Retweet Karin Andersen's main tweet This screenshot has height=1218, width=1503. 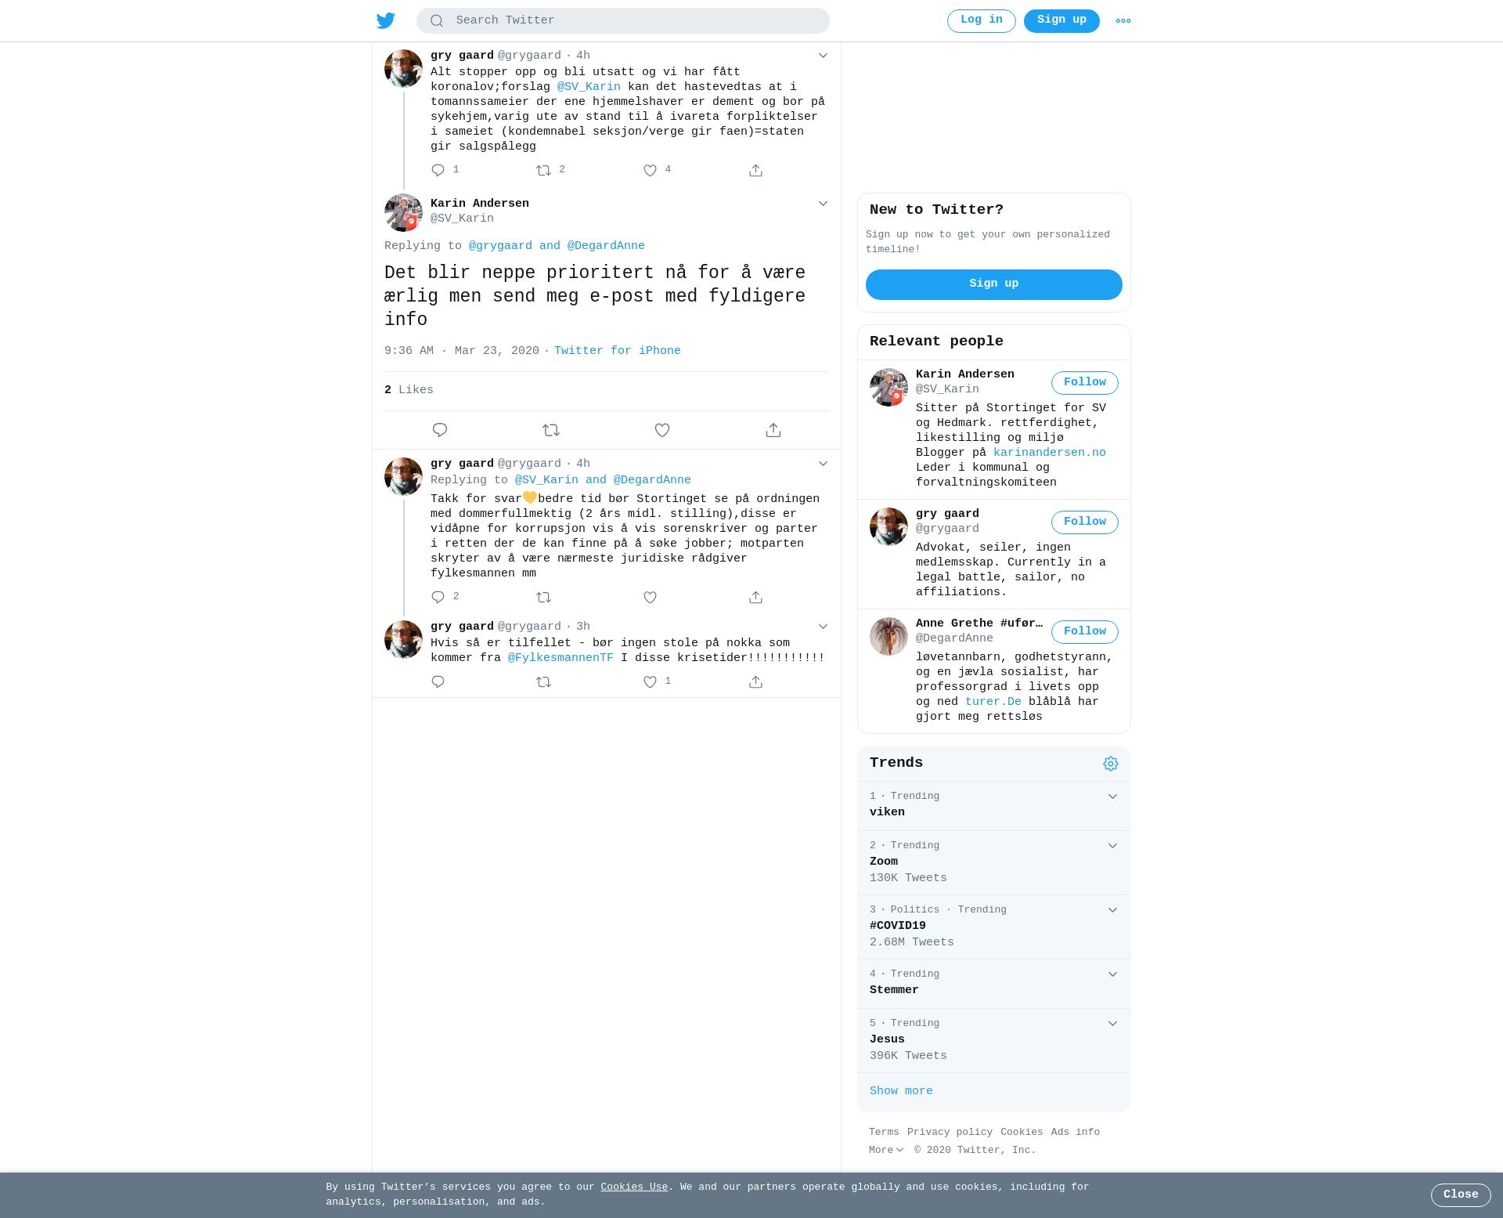551,430
